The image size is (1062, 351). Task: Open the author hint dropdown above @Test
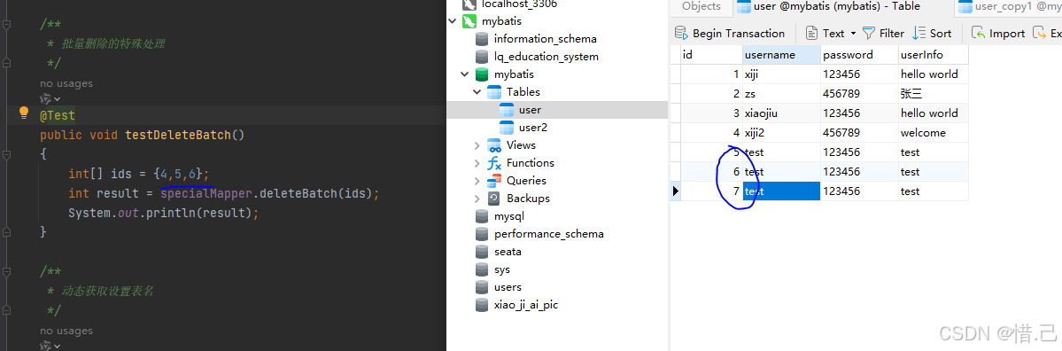(x=50, y=99)
